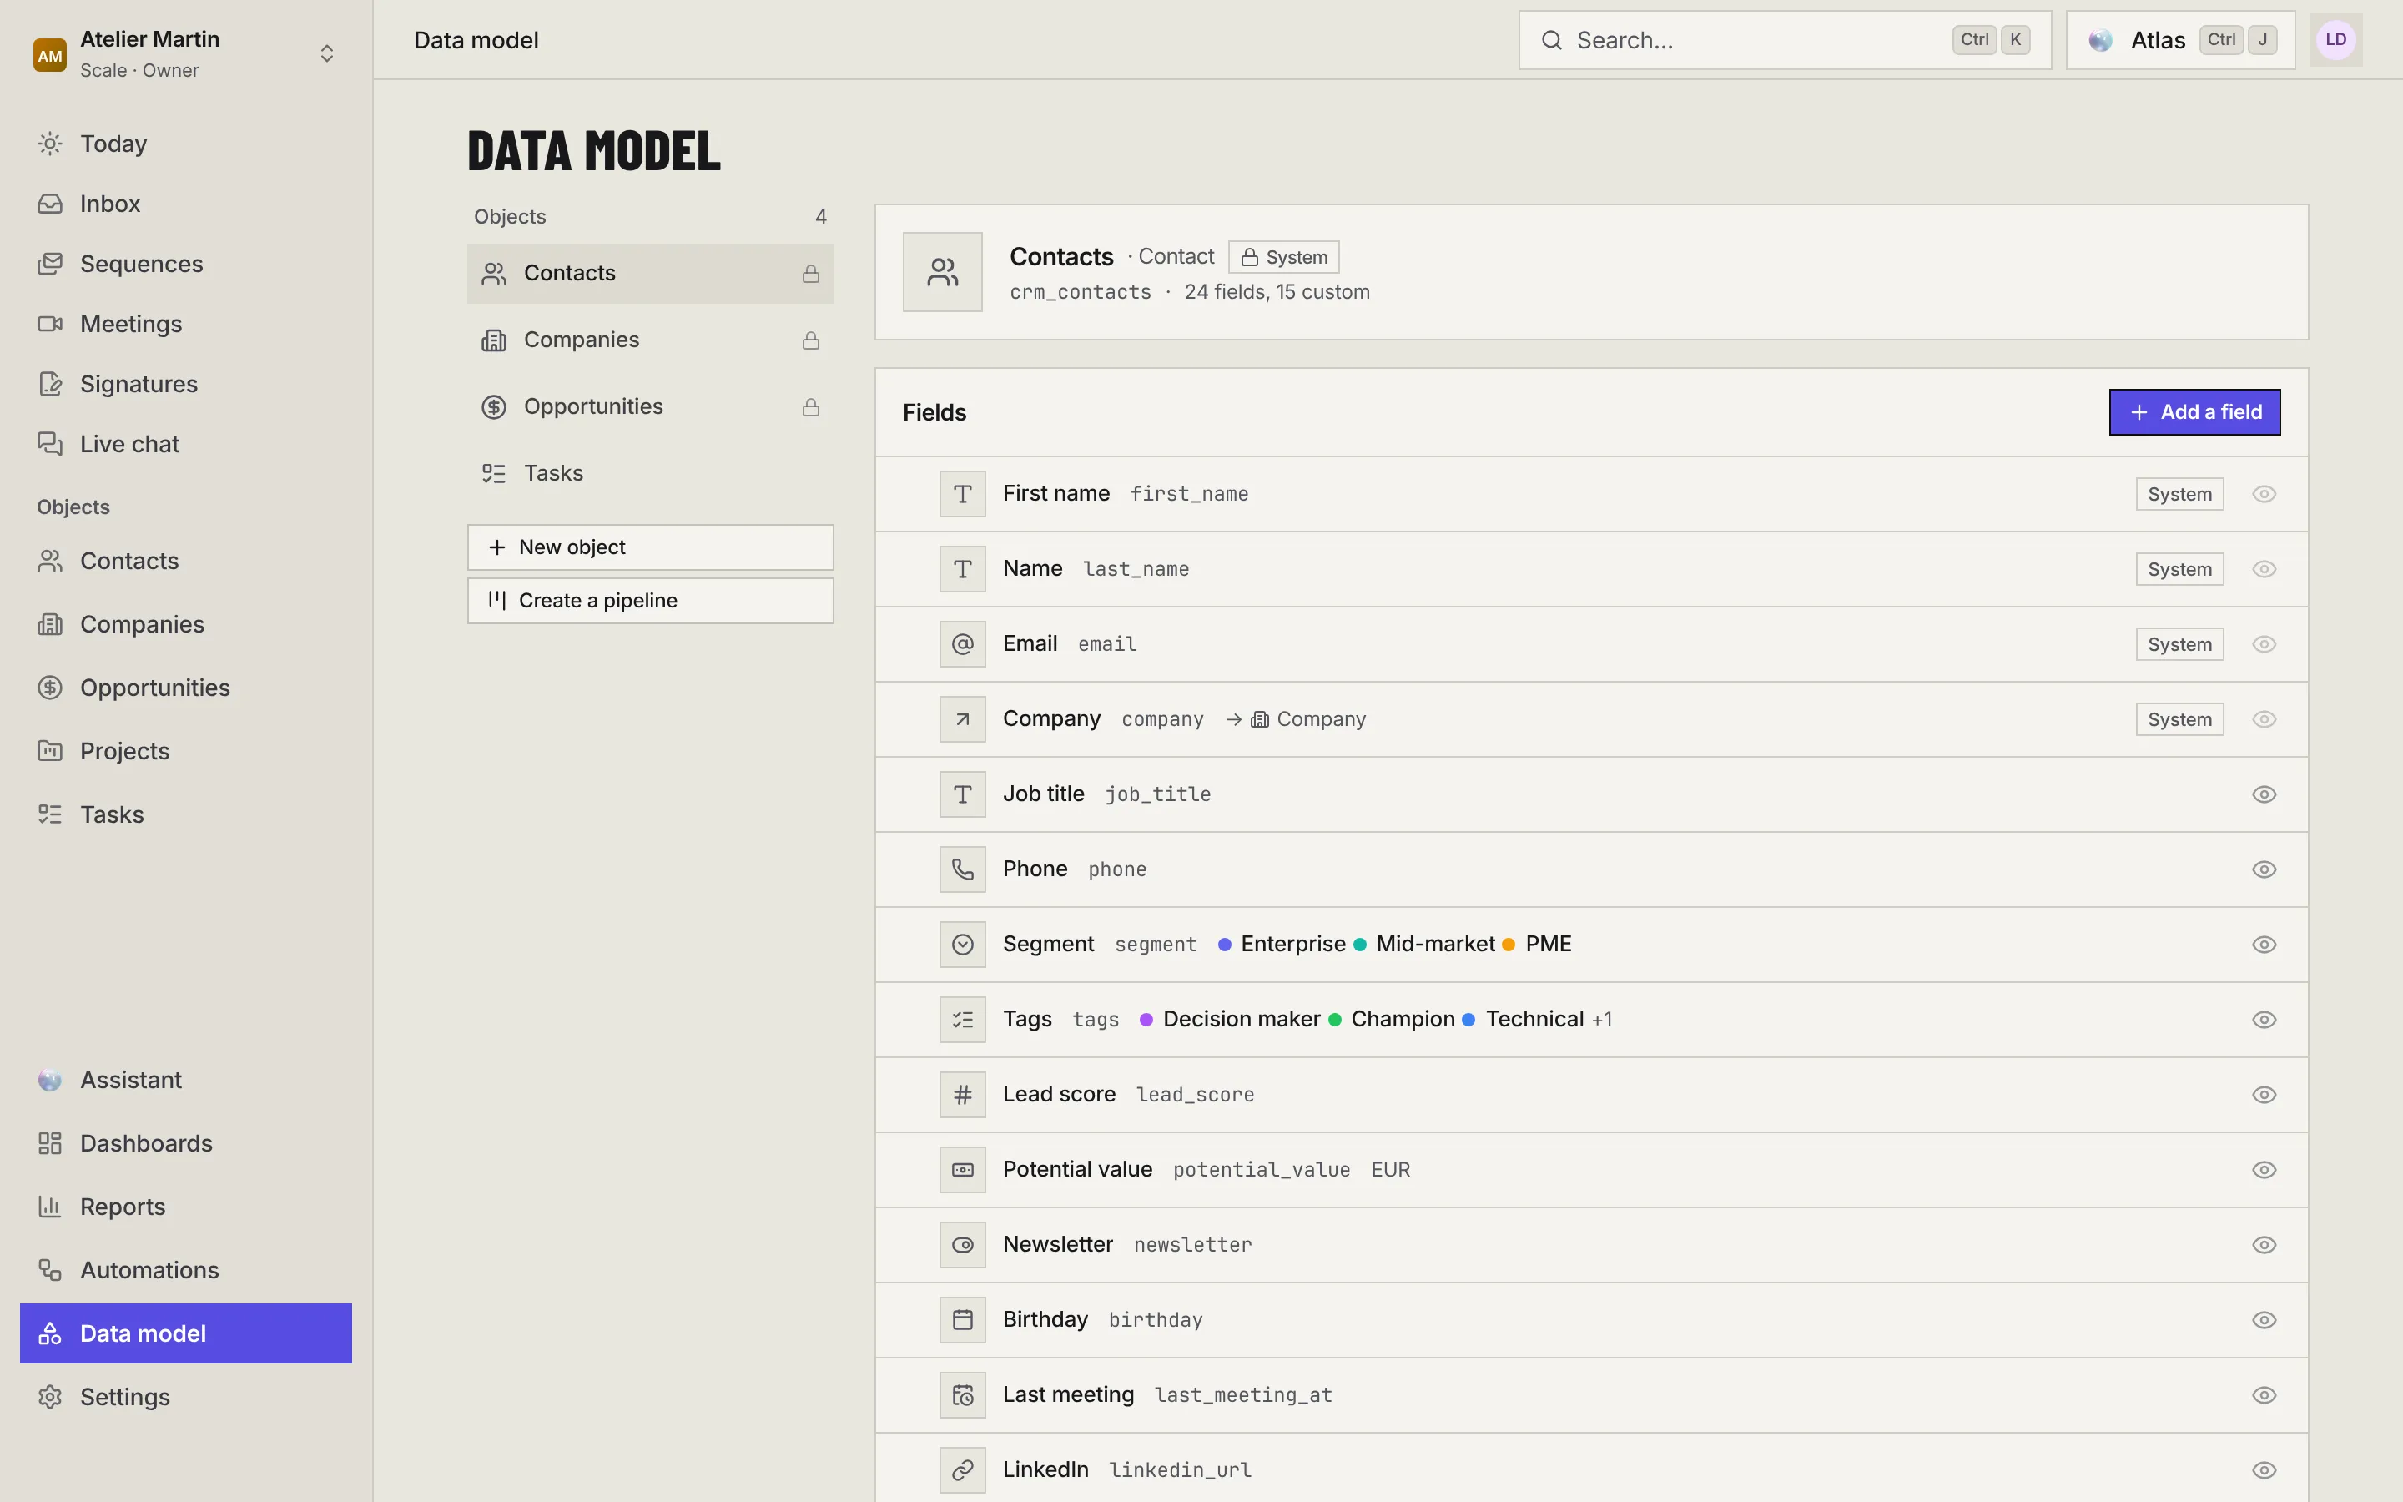The width and height of the screenshot is (2403, 1502).
Task: Click the Add a field button
Action: [2194, 412]
